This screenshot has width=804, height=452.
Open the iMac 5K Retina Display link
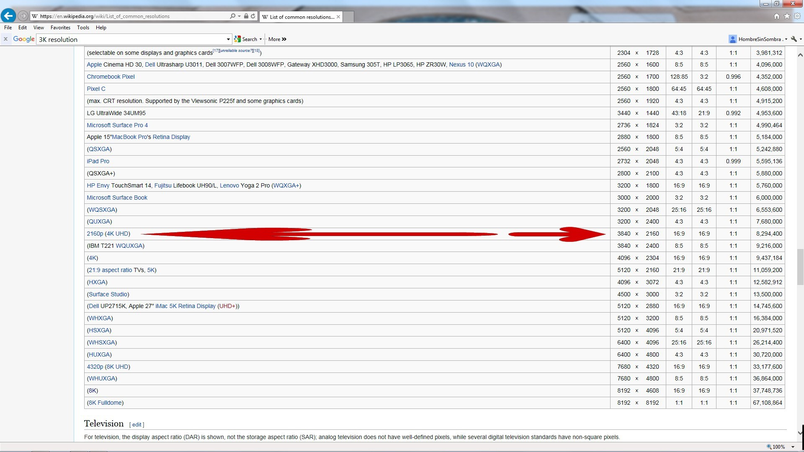coord(186,306)
